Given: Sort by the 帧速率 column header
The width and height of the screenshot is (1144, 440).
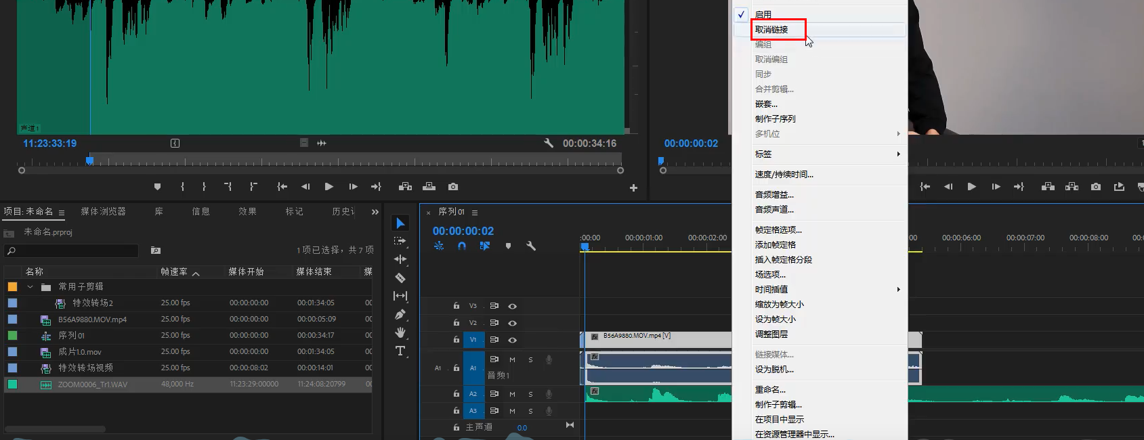Looking at the screenshot, I should (174, 272).
